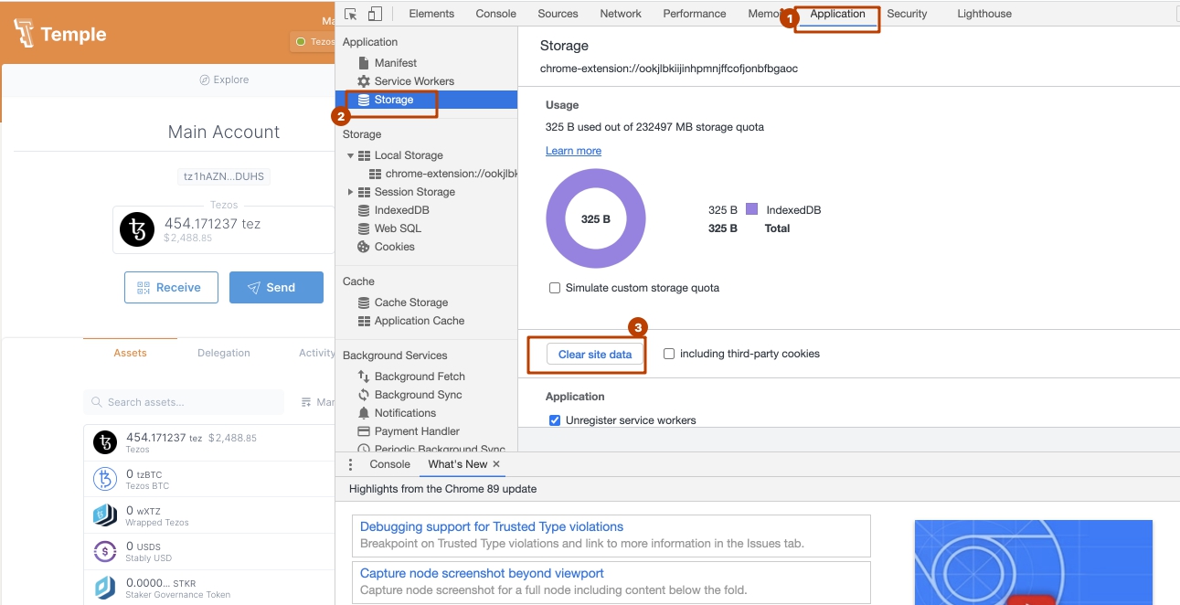Open the Tezos network selector
This screenshot has height=605, width=1180.
[x=314, y=42]
